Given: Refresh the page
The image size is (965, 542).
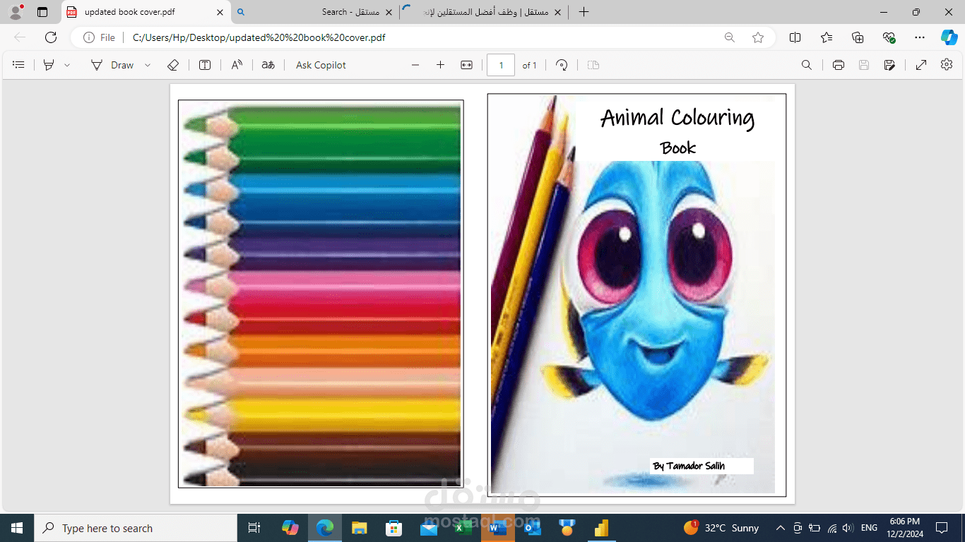Looking at the screenshot, I should pos(51,37).
